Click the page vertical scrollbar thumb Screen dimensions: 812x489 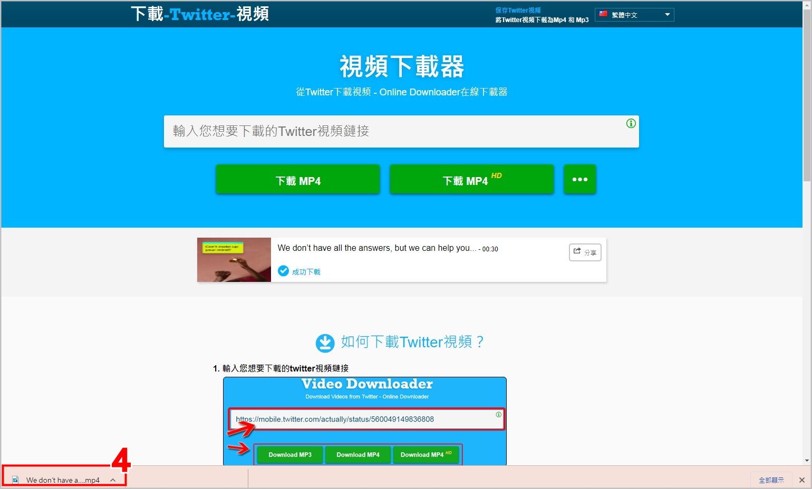(x=807, y=95)
